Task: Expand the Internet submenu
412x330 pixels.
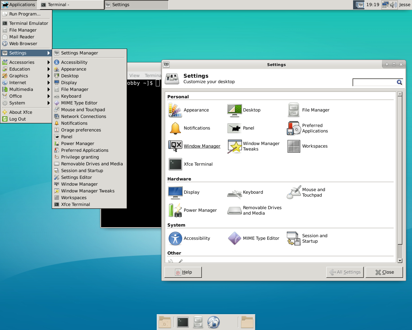Action: point(26,82)
